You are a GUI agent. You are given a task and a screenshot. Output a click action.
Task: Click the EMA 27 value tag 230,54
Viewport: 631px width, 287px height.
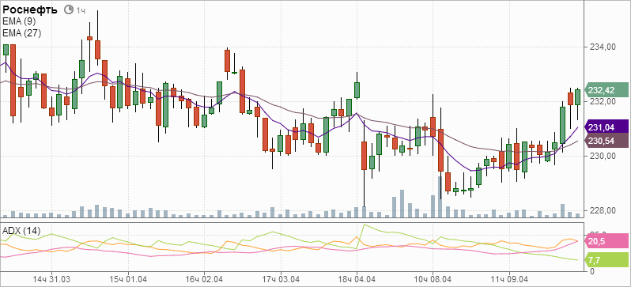[x=606, y=141]
